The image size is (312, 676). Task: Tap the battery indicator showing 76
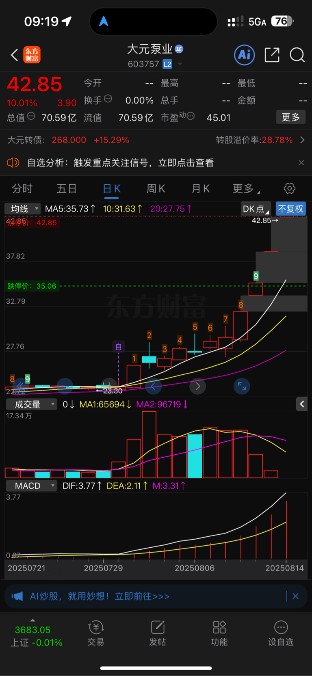tap(282, 21)
